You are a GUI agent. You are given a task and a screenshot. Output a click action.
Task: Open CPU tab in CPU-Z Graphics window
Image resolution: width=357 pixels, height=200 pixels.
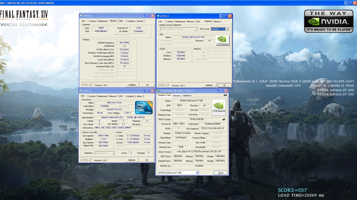[160, 21]
